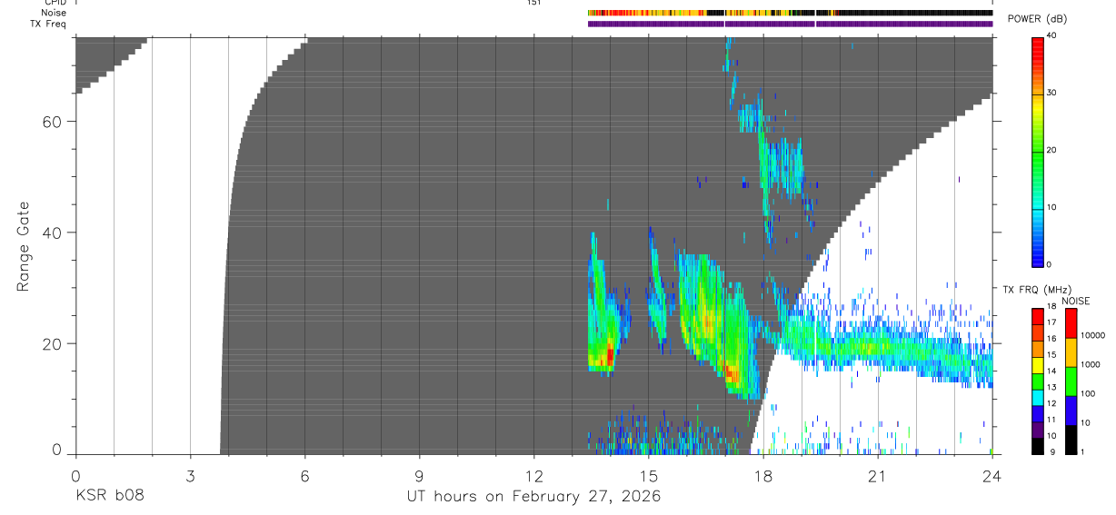Click the NOISE color scale bar
The image size is (1116, 515).
[1071, 381]
